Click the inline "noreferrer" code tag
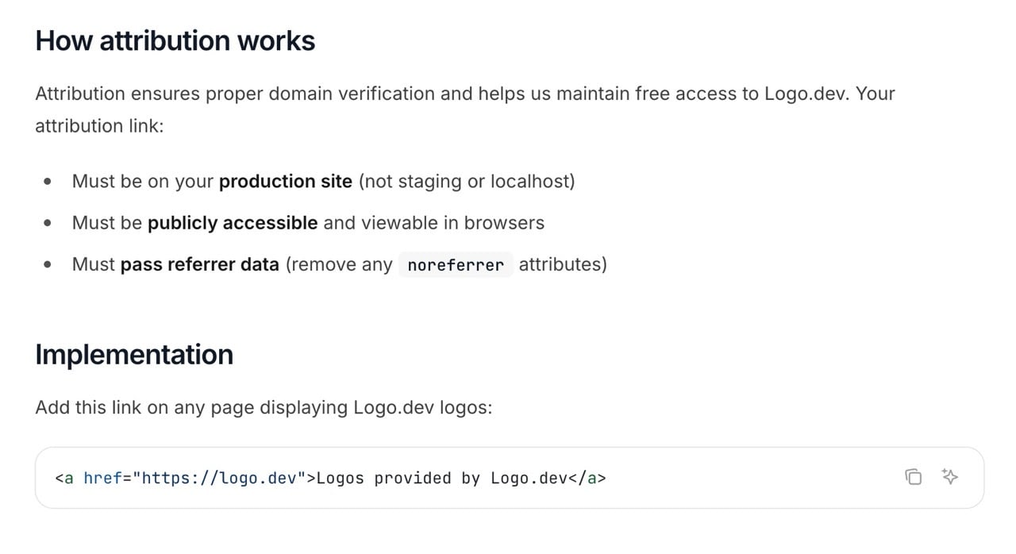 (455, 265)
